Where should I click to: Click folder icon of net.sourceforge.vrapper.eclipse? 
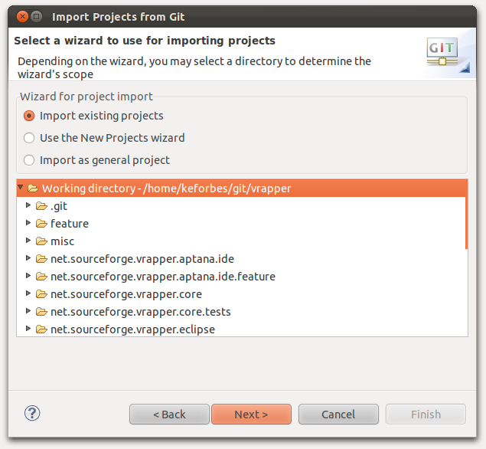[41, 329]
